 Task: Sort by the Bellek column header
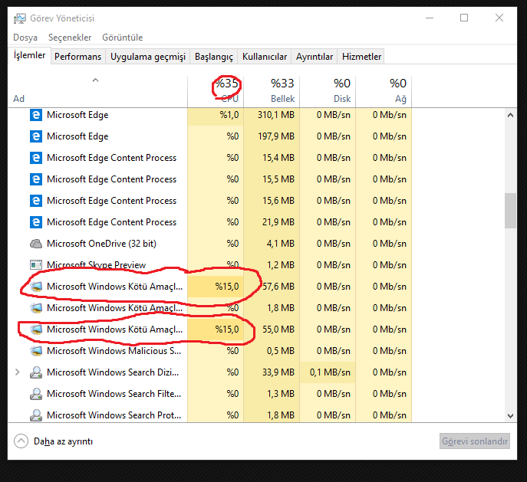[x=272, y=91]
